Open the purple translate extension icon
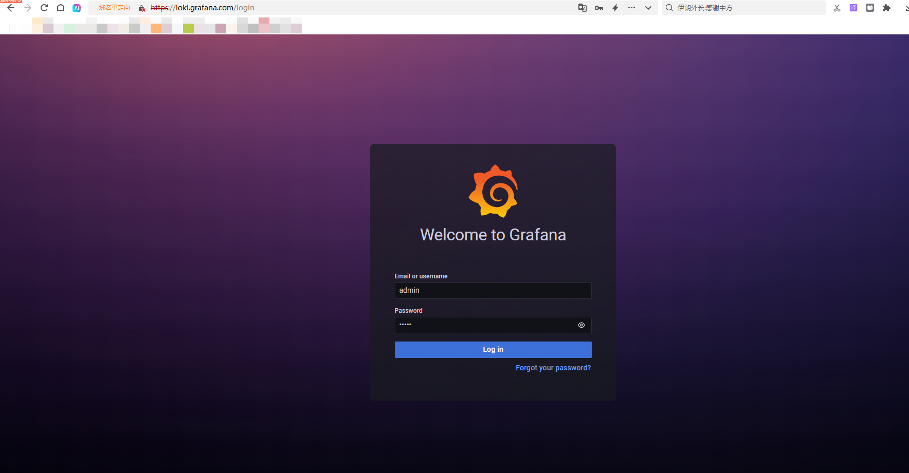 [x=853, y=8]
